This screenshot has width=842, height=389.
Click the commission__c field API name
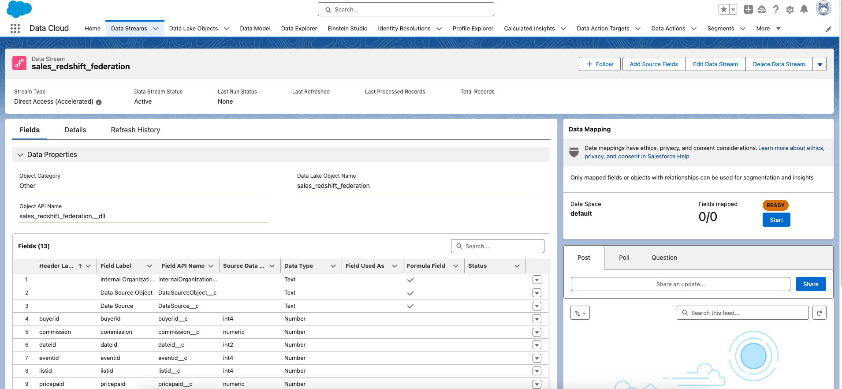pos(179,332)
